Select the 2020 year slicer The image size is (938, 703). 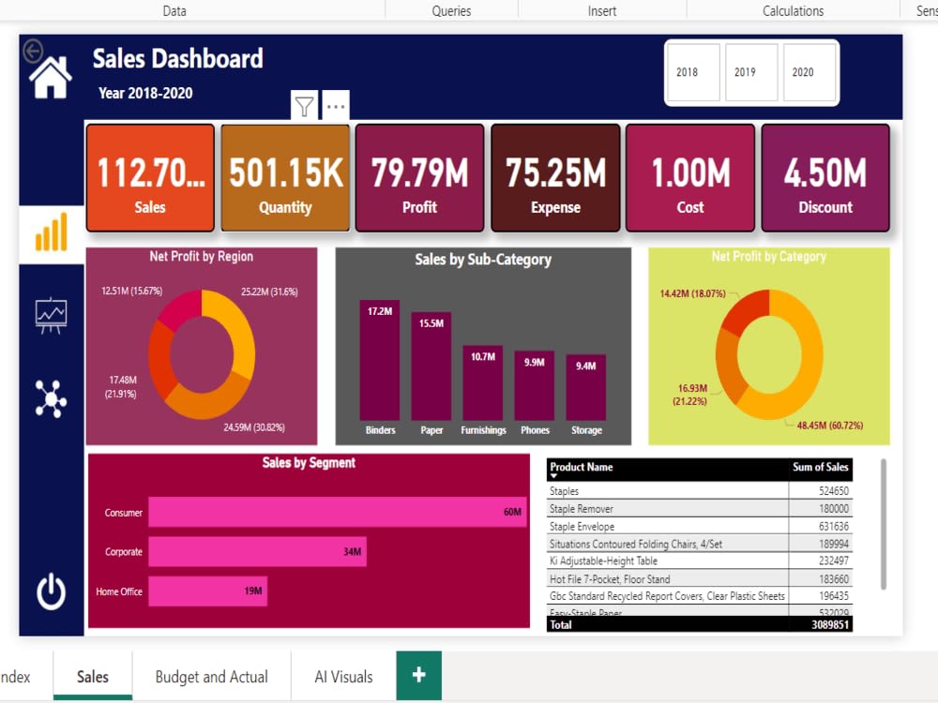click(x=809, y=71)
